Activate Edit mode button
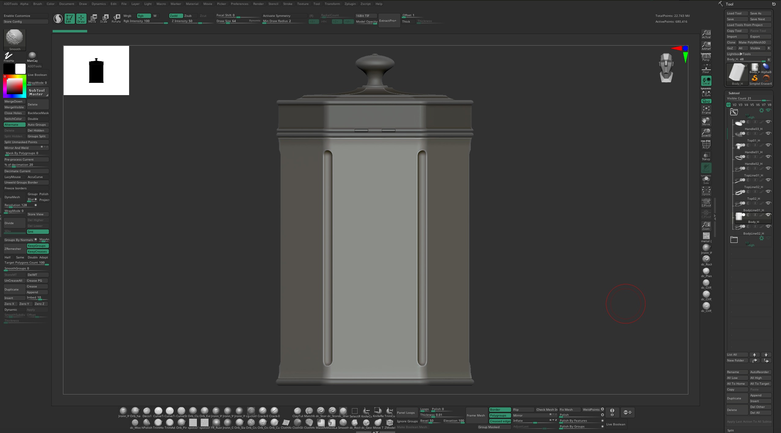 (x=69, y=19)
